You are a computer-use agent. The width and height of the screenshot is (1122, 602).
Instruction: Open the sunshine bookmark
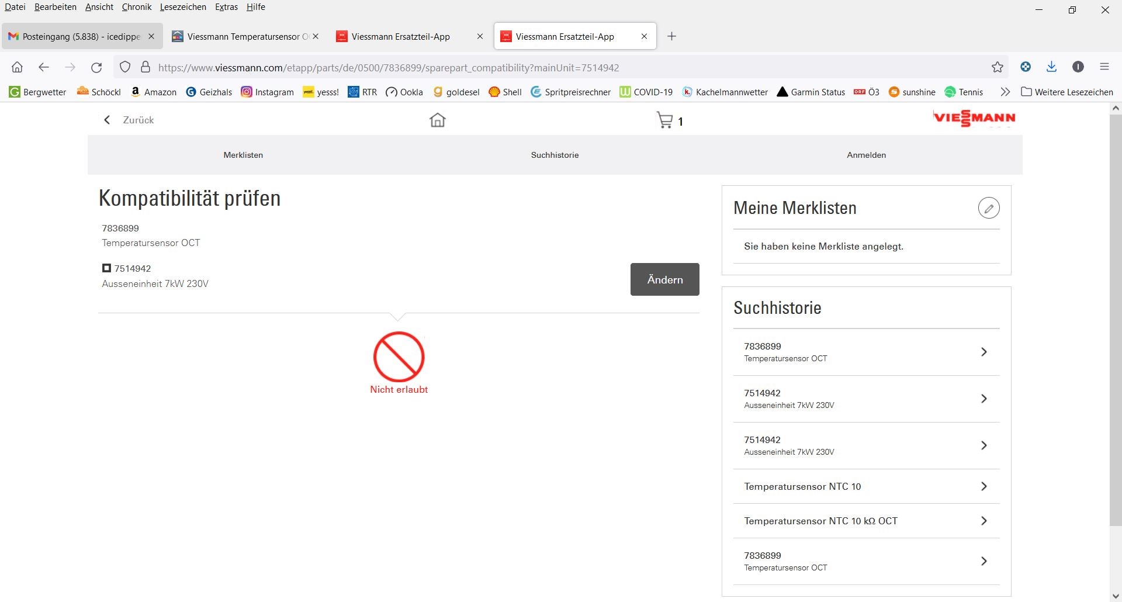pos(912,92)
